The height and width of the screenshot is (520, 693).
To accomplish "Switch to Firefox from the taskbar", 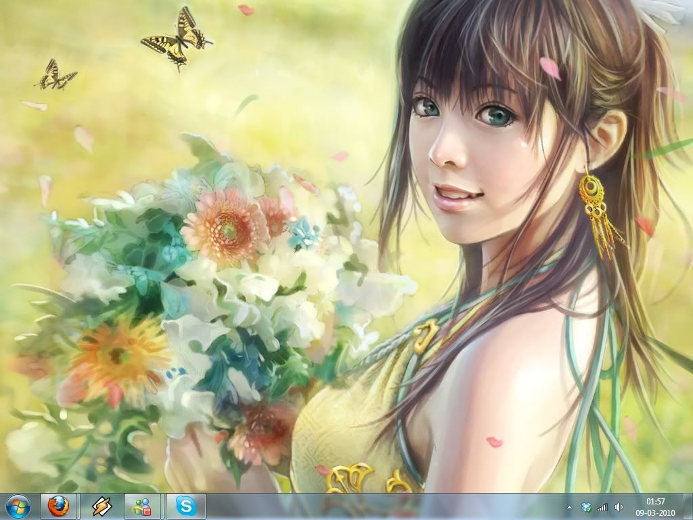I will coord(58,506).
